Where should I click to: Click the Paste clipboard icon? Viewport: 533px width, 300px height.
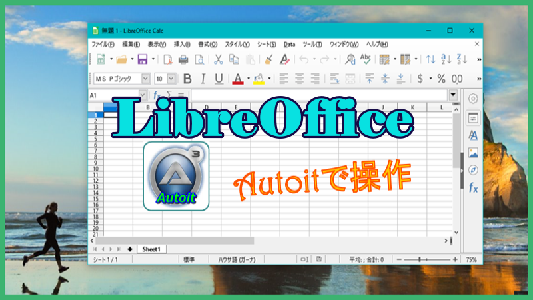point(251,59)
